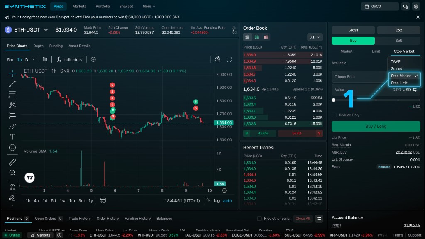The width and height of the screenshot is (425, 239).
Task: Click the bottom bar Markets button
Action: (40, 235)
